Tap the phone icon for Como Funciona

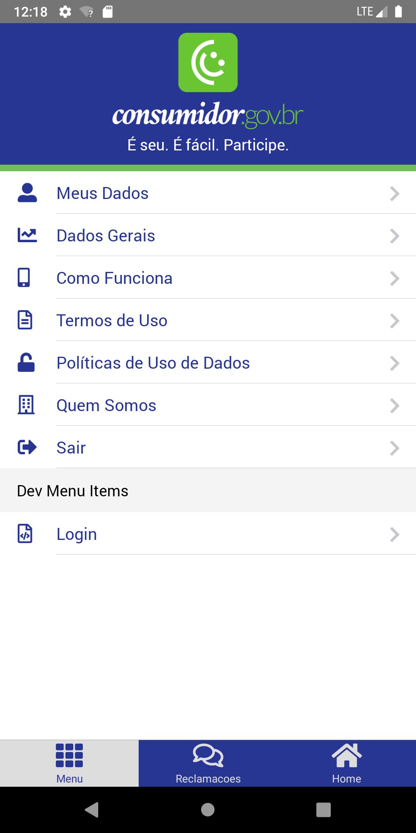coord(24,278)
